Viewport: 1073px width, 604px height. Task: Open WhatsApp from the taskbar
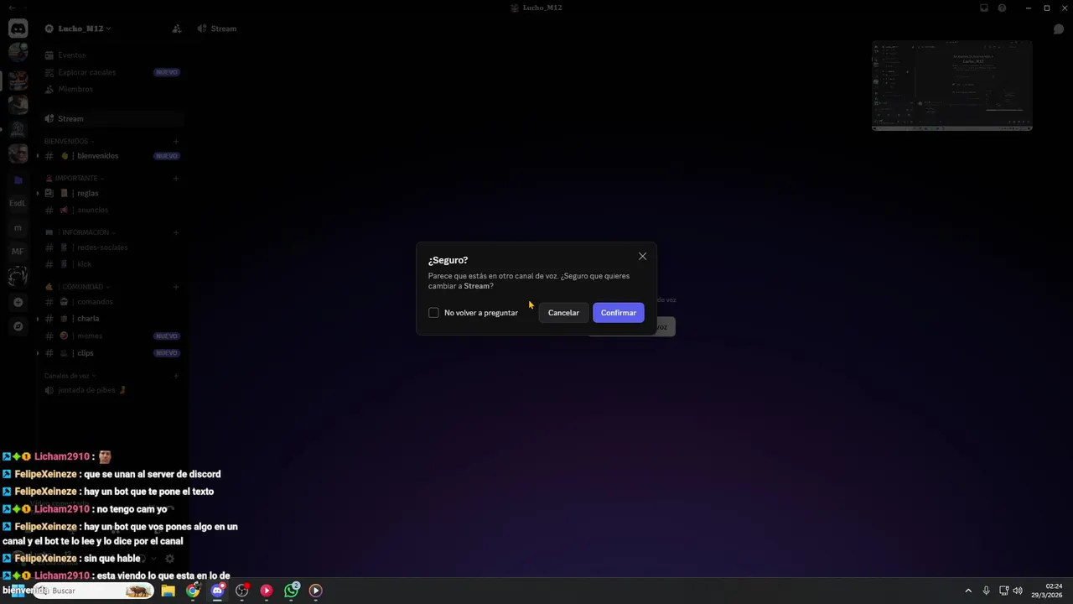(291, 591)
